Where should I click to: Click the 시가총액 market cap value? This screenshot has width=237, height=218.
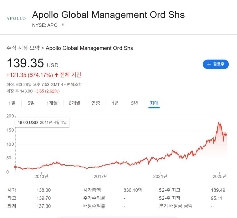pyautogui.click(x=132, y=190)
